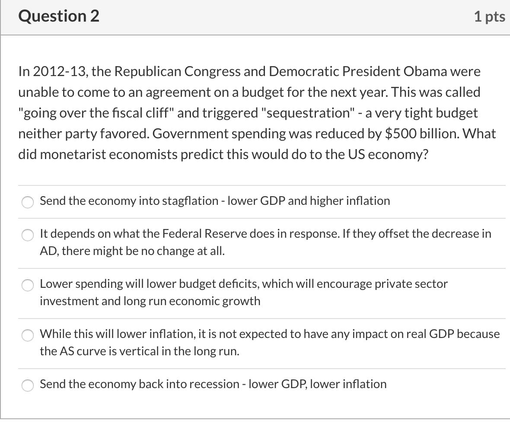Click the 1 pts label

[490, 16]
